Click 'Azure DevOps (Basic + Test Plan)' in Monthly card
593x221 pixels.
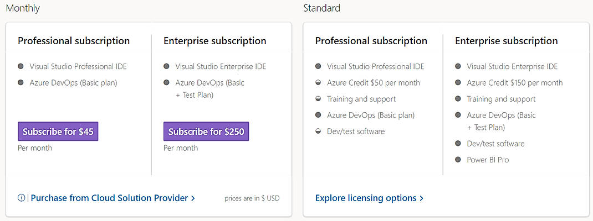pyautogui.click(x=210, y=89)
